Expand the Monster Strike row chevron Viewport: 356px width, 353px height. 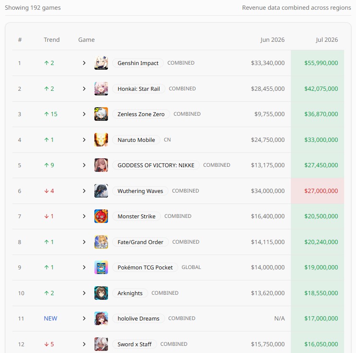84,216
